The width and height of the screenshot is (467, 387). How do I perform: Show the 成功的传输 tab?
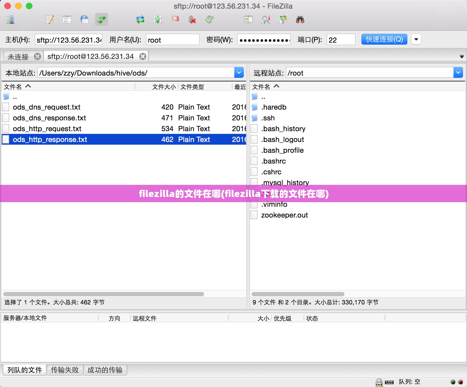pos(105,370)
